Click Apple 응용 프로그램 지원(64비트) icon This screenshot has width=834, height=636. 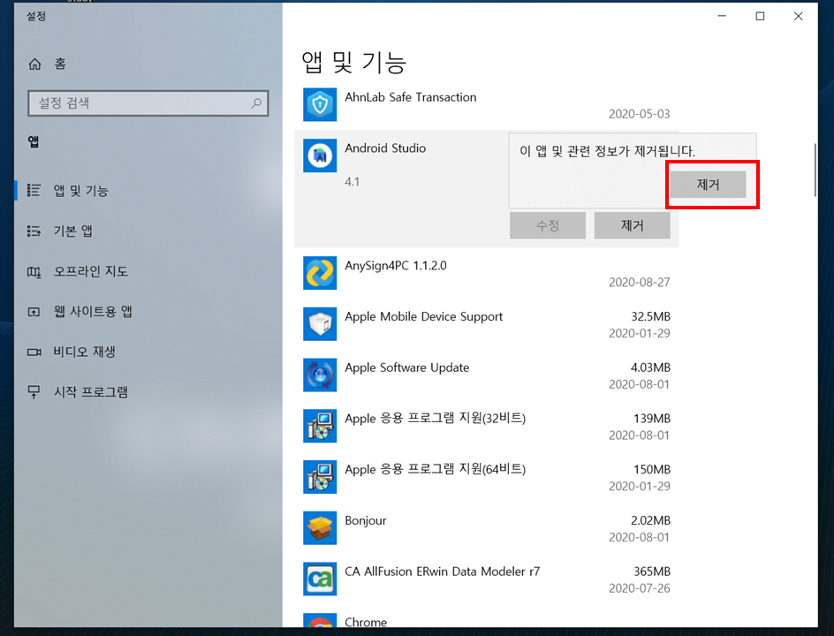tap(320, 477)
